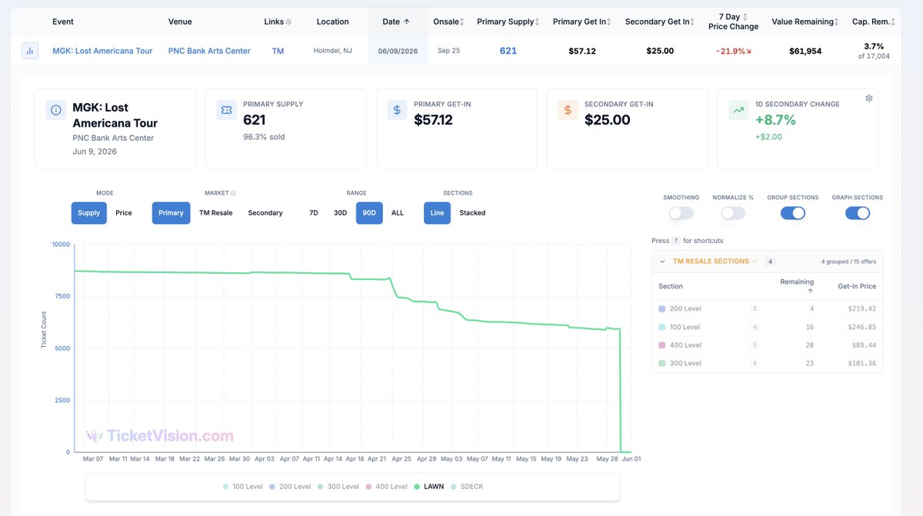
Task: Toggle the Normalize % switch
Action: coord(733,213)
